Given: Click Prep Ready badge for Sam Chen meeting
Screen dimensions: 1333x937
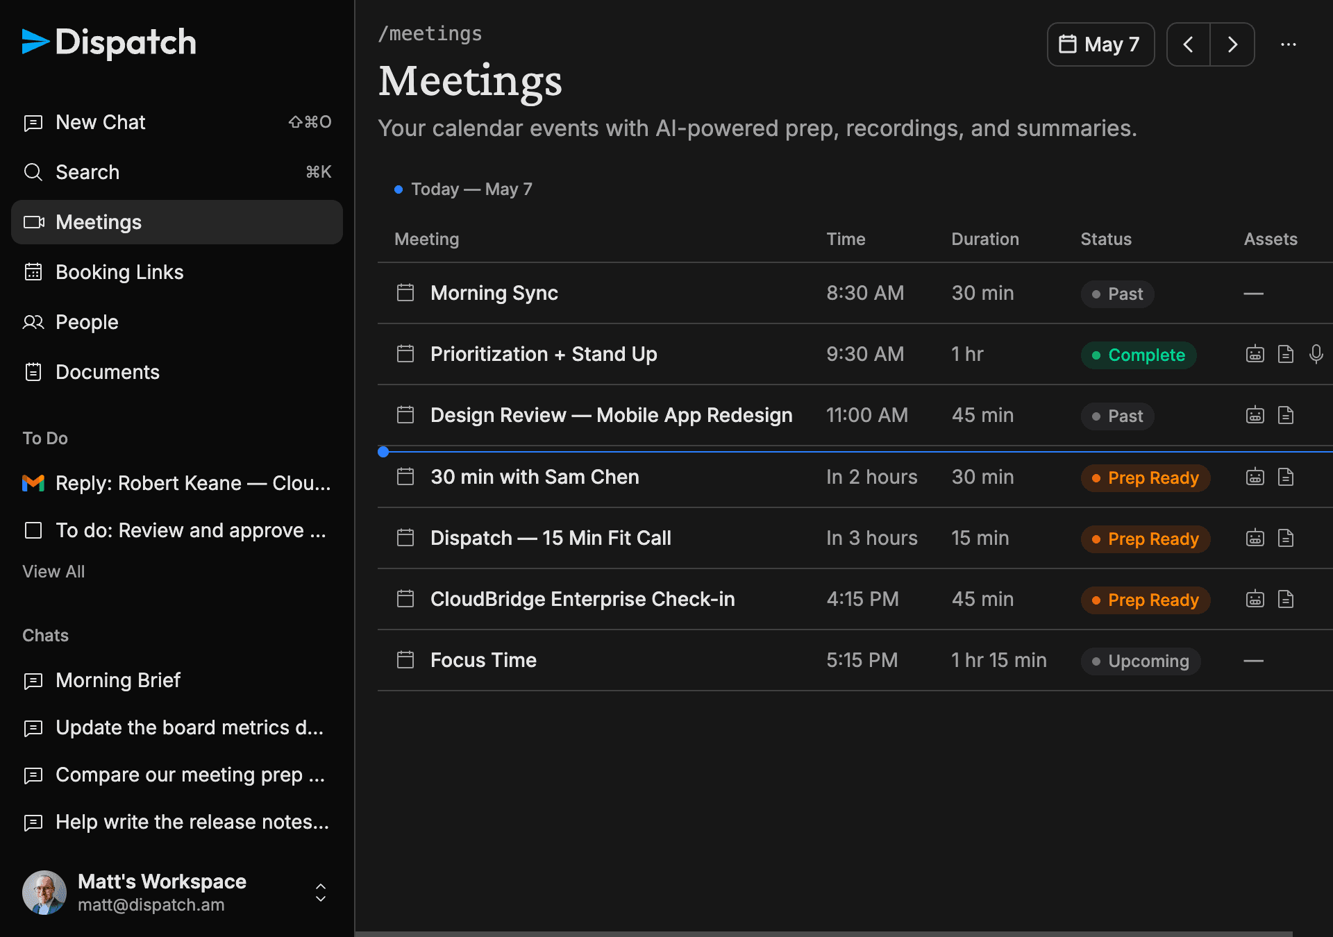Looking at the screenshot, I should pos(1146,478).
